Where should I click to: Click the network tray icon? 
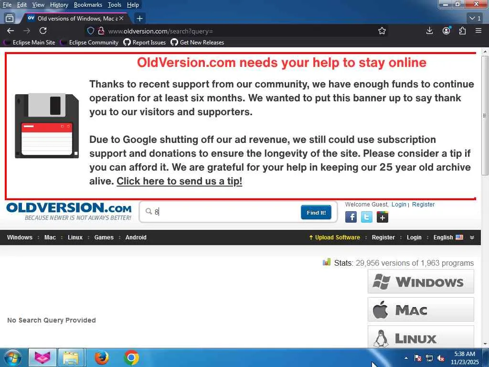(429, 358)
